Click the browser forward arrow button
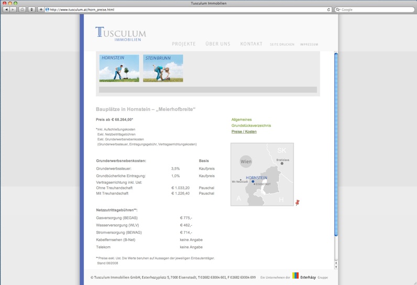 click(x=13, y=9)
